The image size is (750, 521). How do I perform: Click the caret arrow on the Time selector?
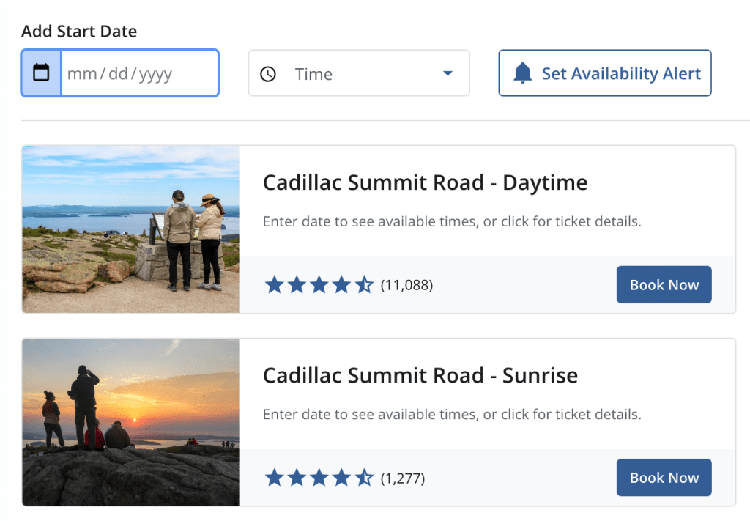point(448,74)
